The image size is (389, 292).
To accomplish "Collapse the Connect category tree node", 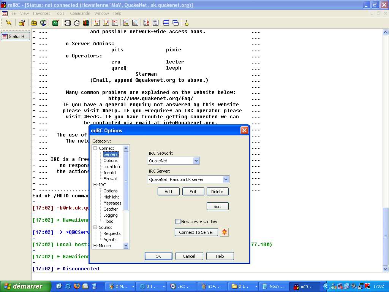I will pyautogui.click(x=95, y=148).
